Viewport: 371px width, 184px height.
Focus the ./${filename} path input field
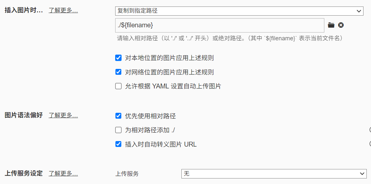coord(219,25)
